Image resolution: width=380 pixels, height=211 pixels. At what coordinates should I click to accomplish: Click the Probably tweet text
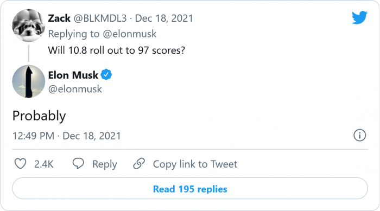click(39, 116)
